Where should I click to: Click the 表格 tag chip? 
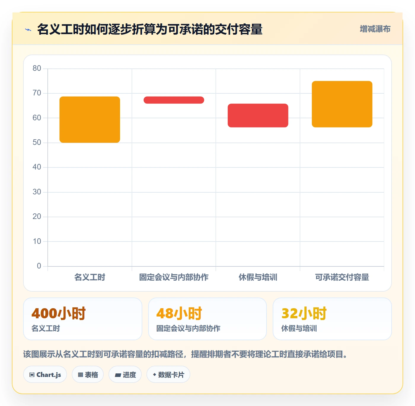[x=88, y=375]
